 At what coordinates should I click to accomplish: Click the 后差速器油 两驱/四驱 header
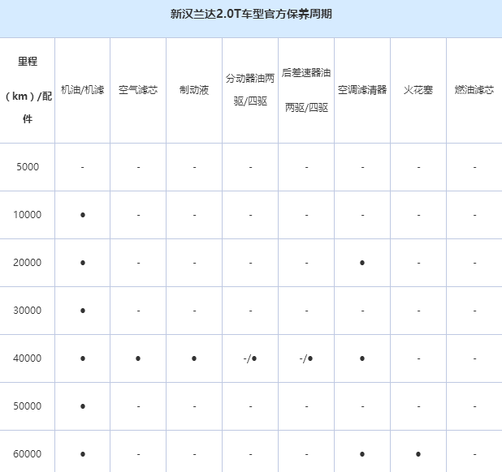click(306, 90)
